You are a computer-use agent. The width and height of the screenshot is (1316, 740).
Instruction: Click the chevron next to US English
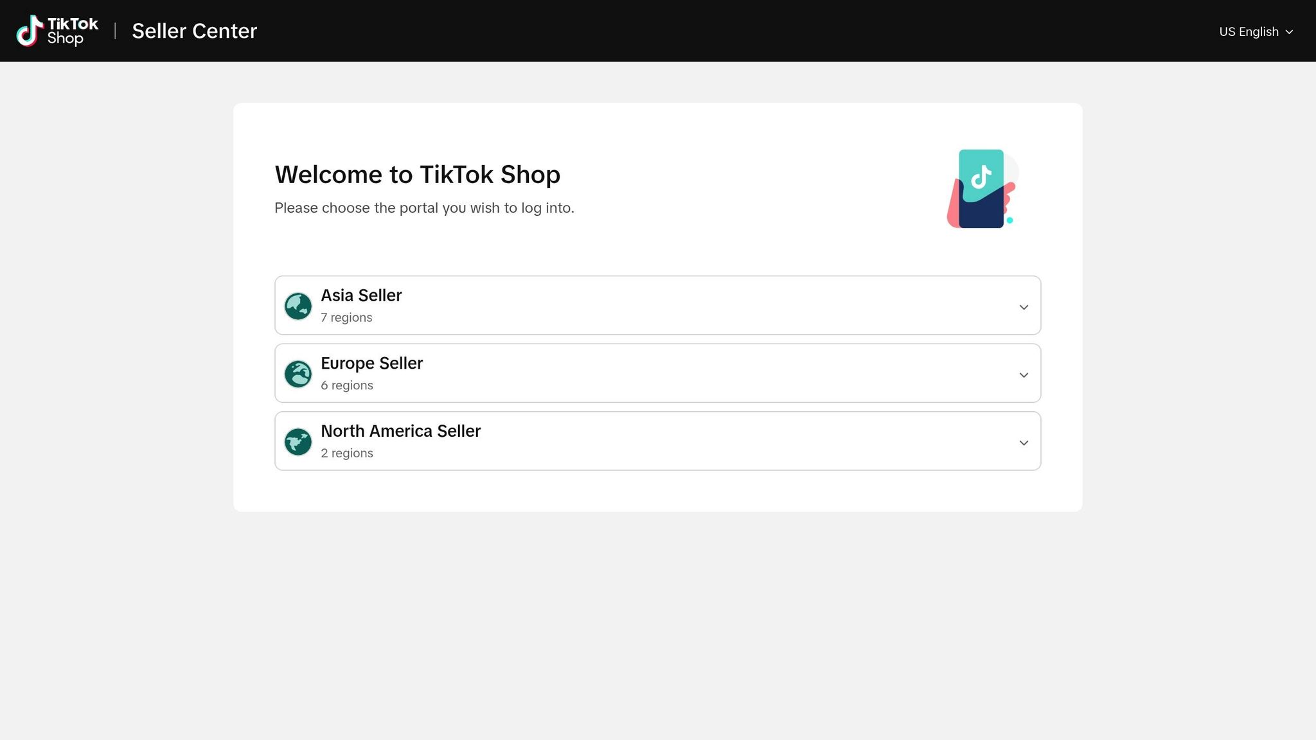pyautogui.click(x=1290, y=32)
